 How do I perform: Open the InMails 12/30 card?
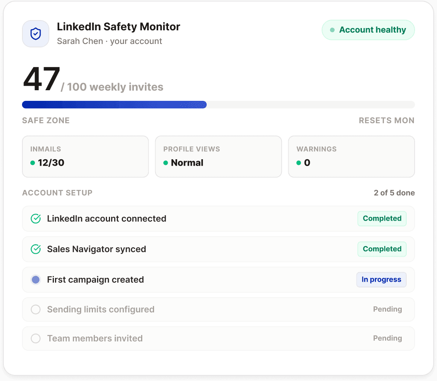tap(85, 157)
